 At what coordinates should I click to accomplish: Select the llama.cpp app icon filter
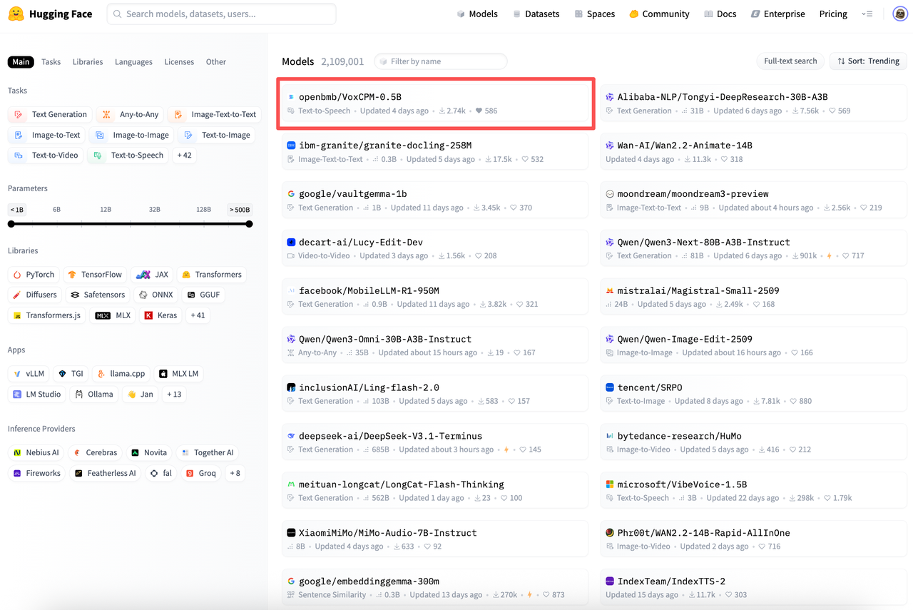(x=101, y=373)
